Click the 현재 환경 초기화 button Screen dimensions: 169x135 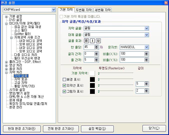point(21,129)
